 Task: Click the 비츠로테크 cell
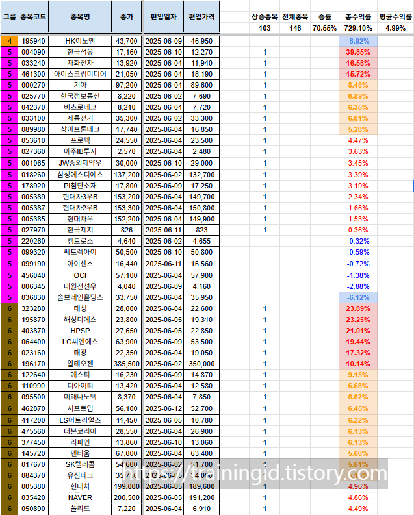coord(80,107)
